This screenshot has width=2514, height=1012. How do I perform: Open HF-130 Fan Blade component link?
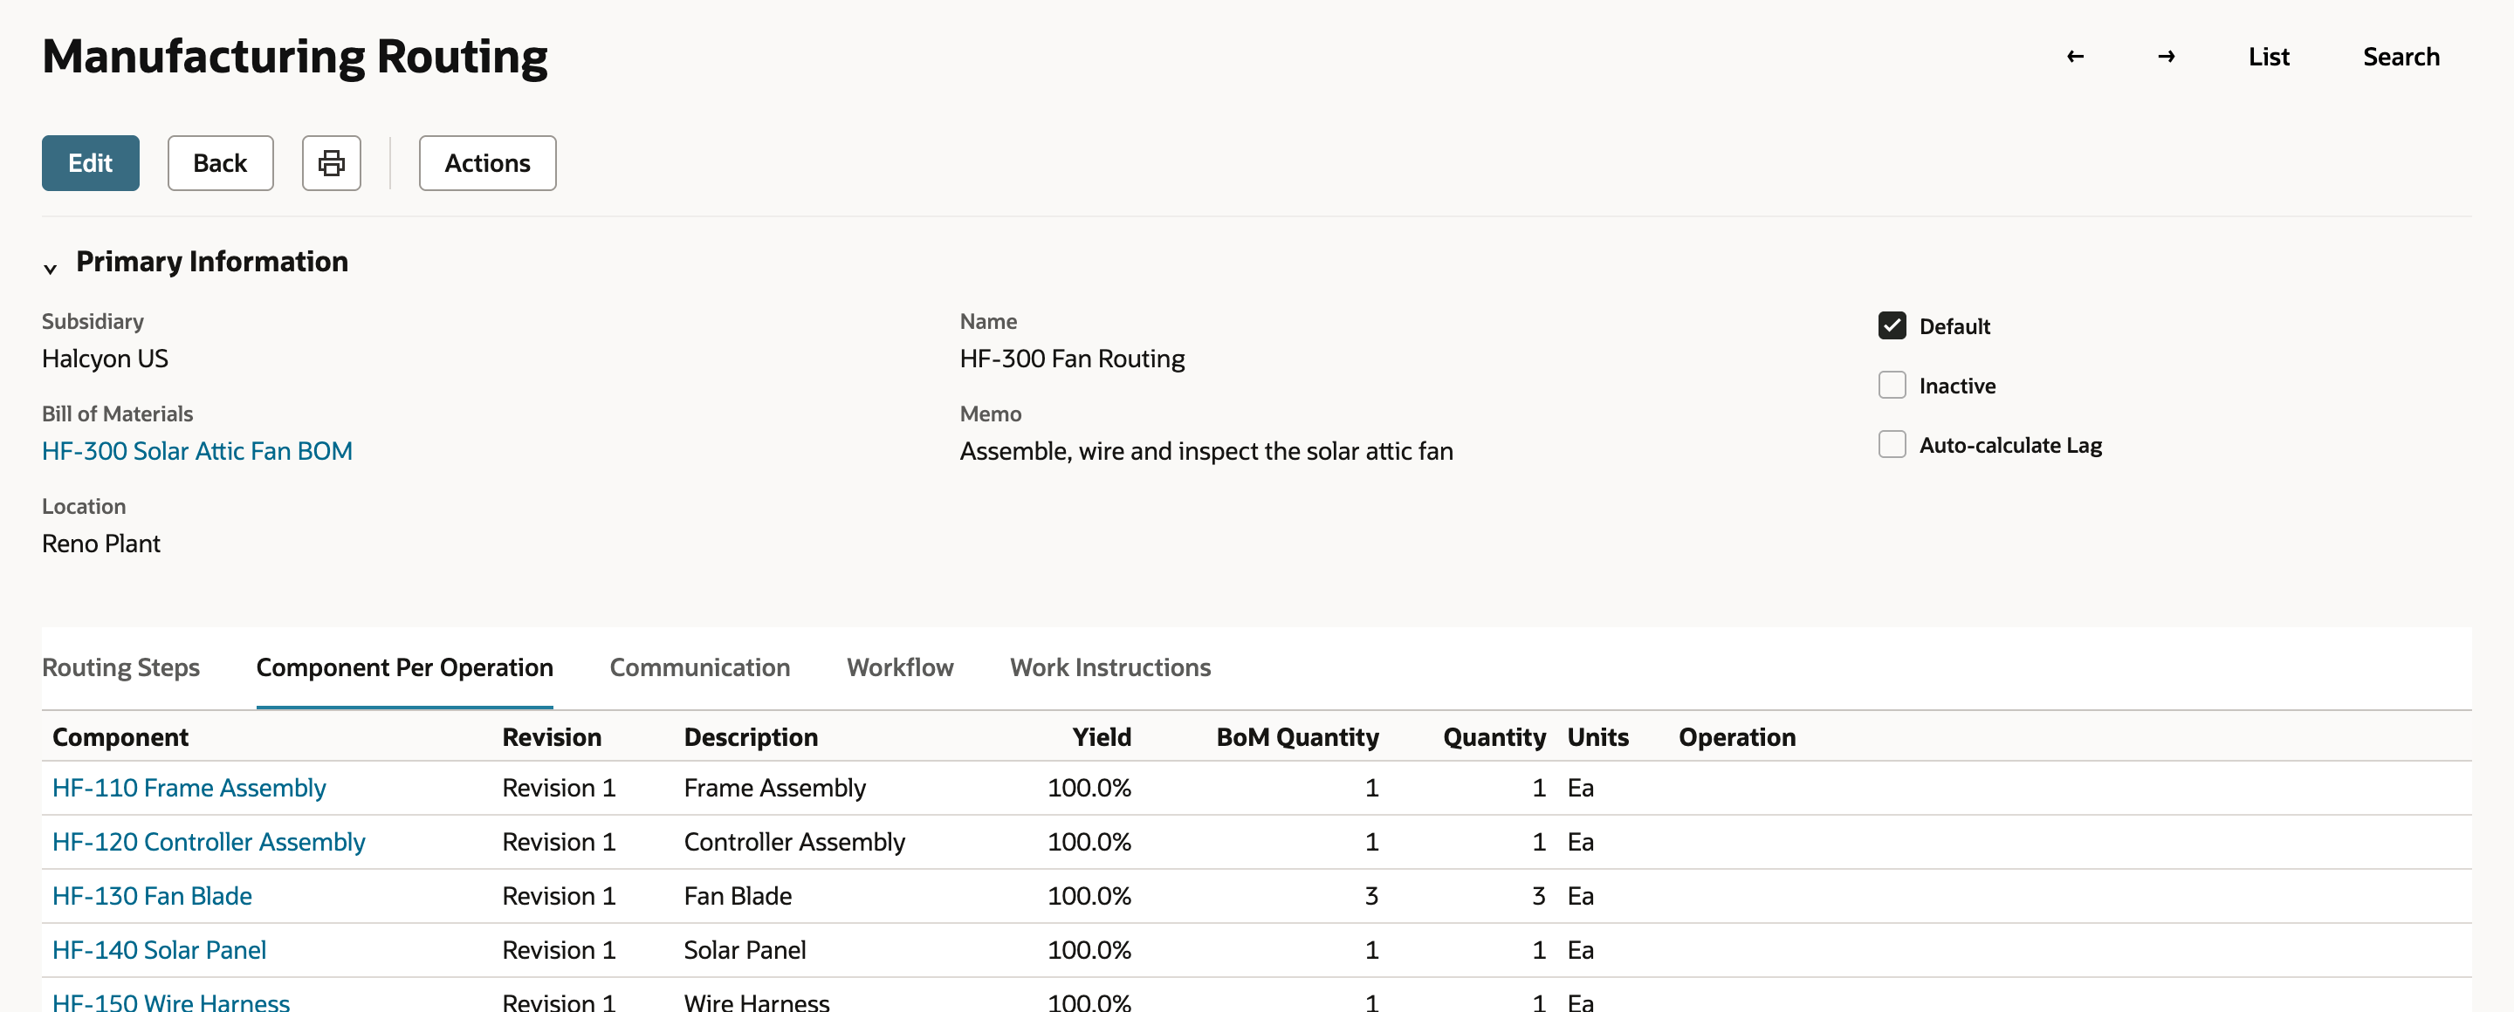[151, 896]
